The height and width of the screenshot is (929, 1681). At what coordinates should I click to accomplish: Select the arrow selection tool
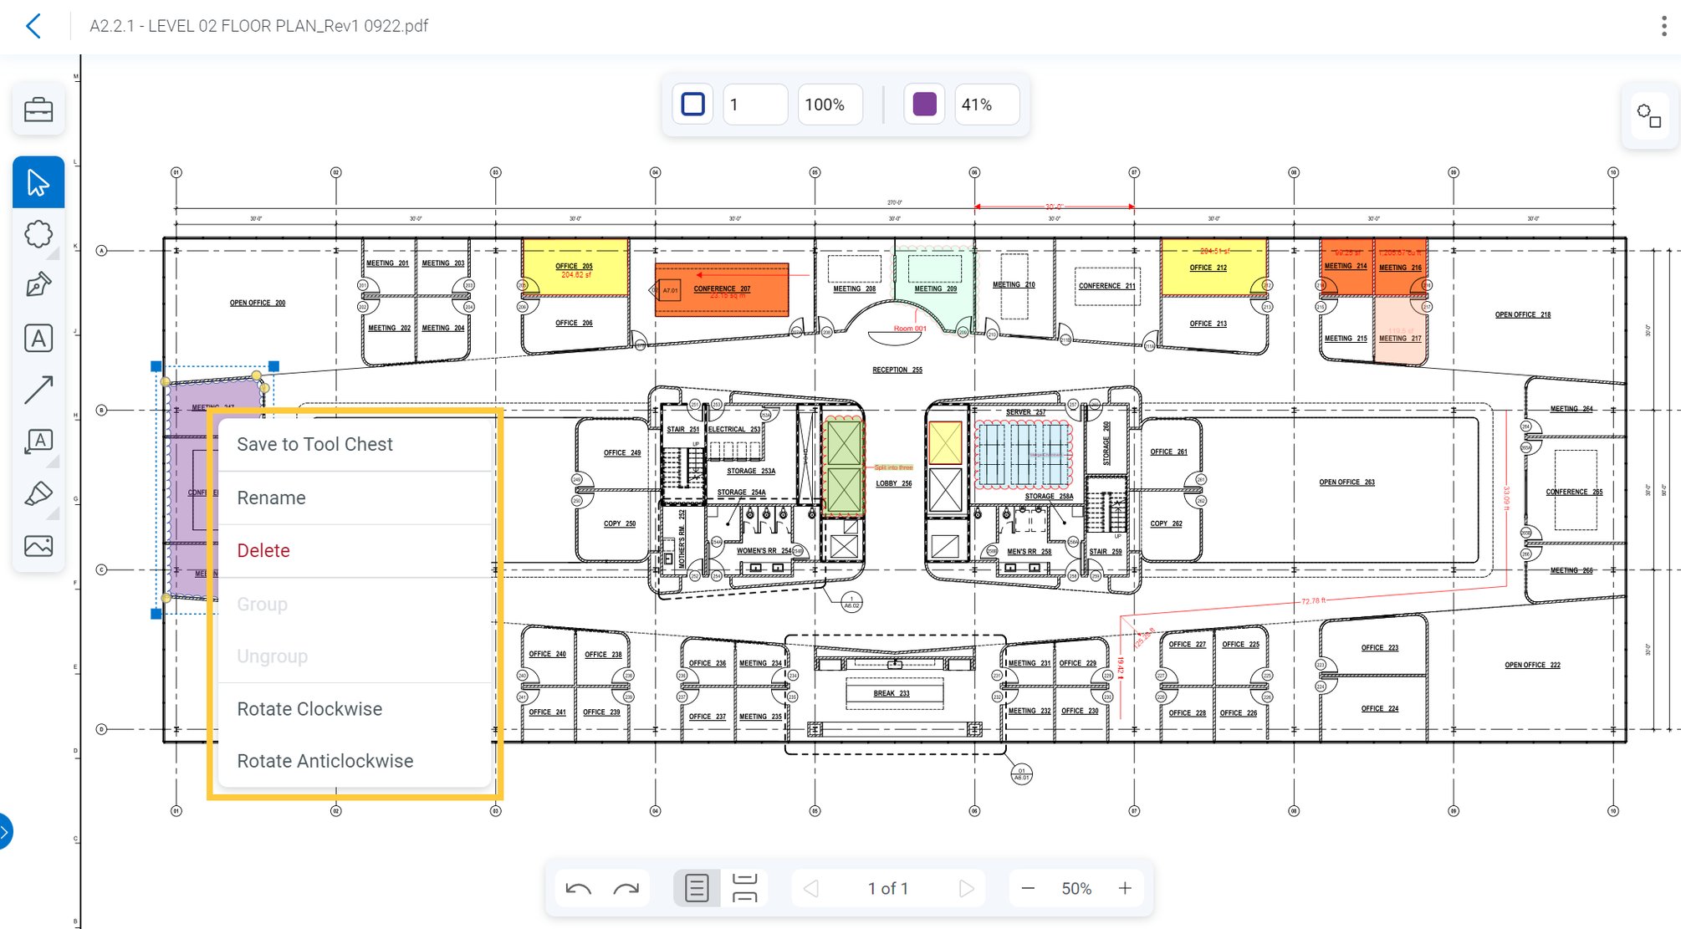pos(38,181)
